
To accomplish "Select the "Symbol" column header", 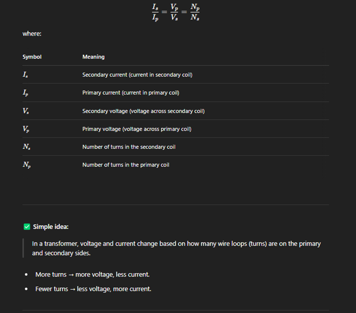I will click(32, 57).
